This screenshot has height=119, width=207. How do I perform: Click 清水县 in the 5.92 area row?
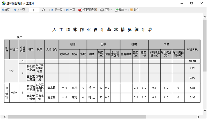[x=51, y=97]
